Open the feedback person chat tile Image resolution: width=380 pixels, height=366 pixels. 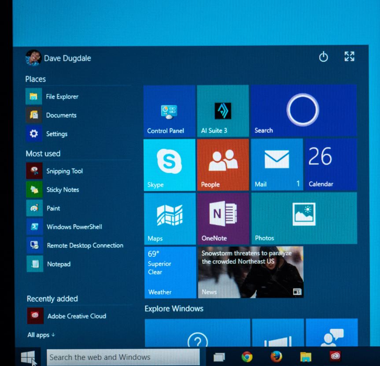[332, 333]
